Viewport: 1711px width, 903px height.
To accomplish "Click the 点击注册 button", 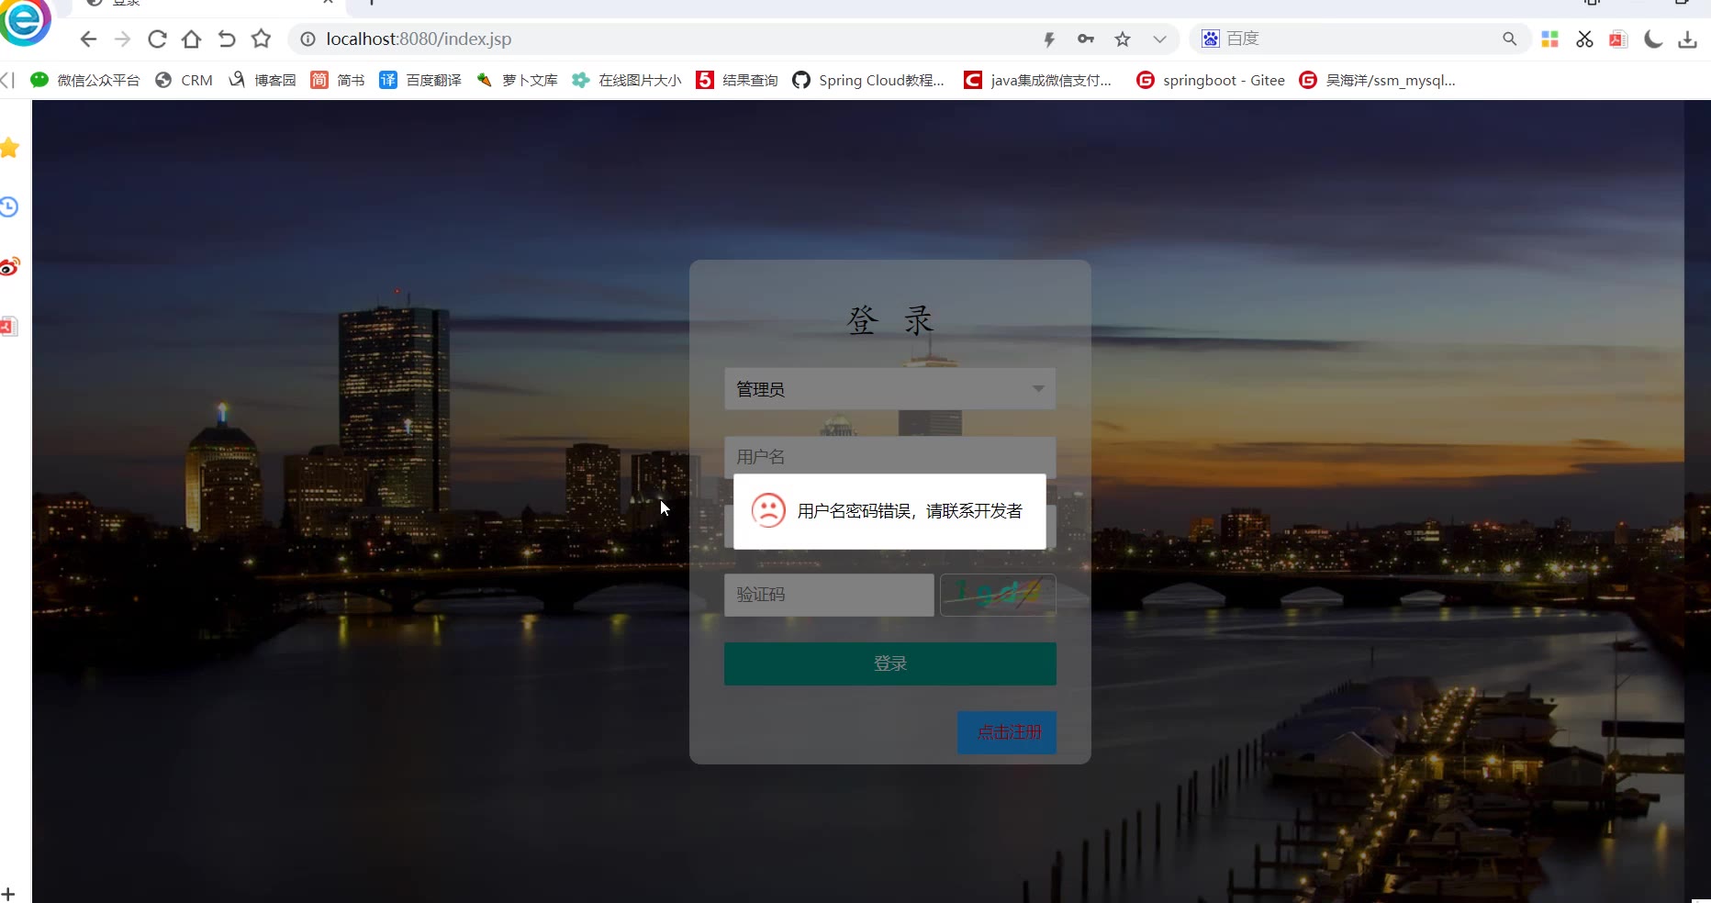I will (x=1007, y=732).
